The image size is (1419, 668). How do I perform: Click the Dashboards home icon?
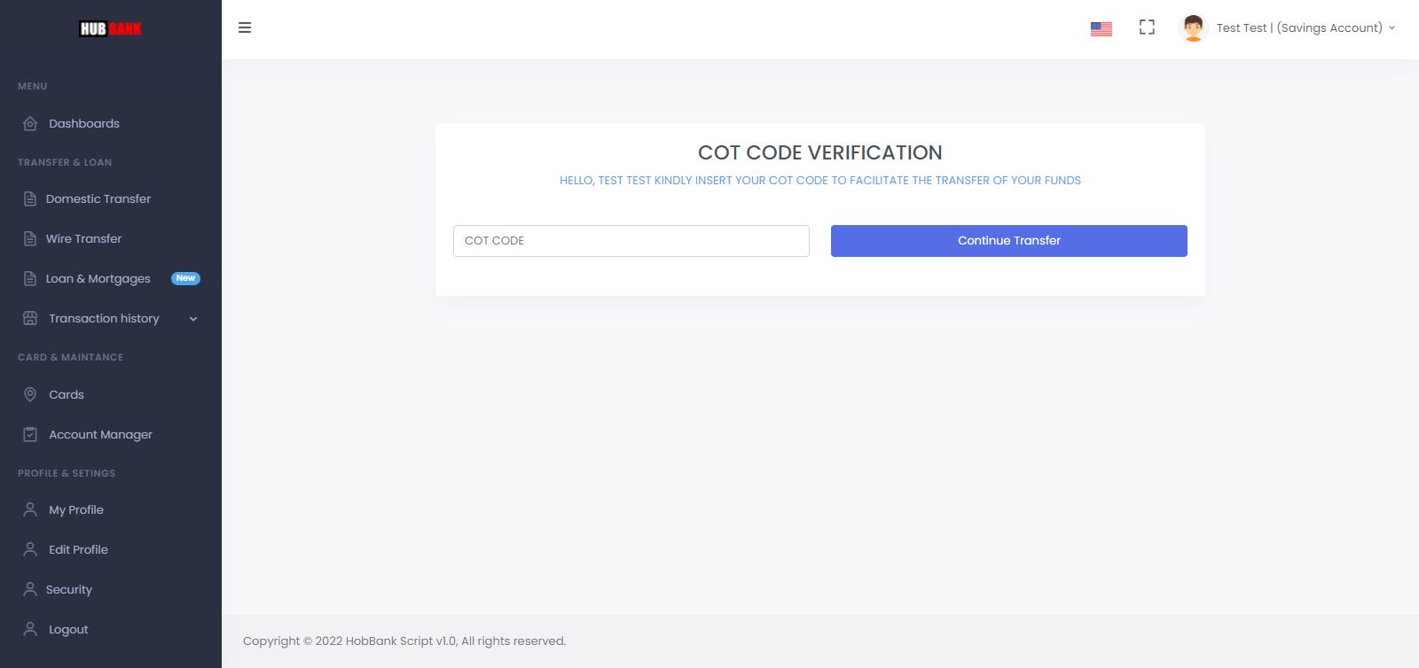coord(30,123)
